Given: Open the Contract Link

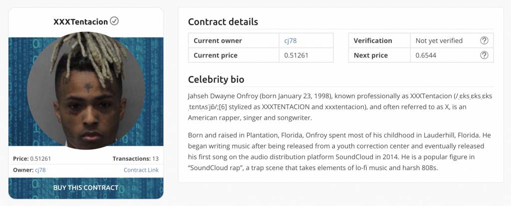Looking at the screenshot, I should 141,170.
